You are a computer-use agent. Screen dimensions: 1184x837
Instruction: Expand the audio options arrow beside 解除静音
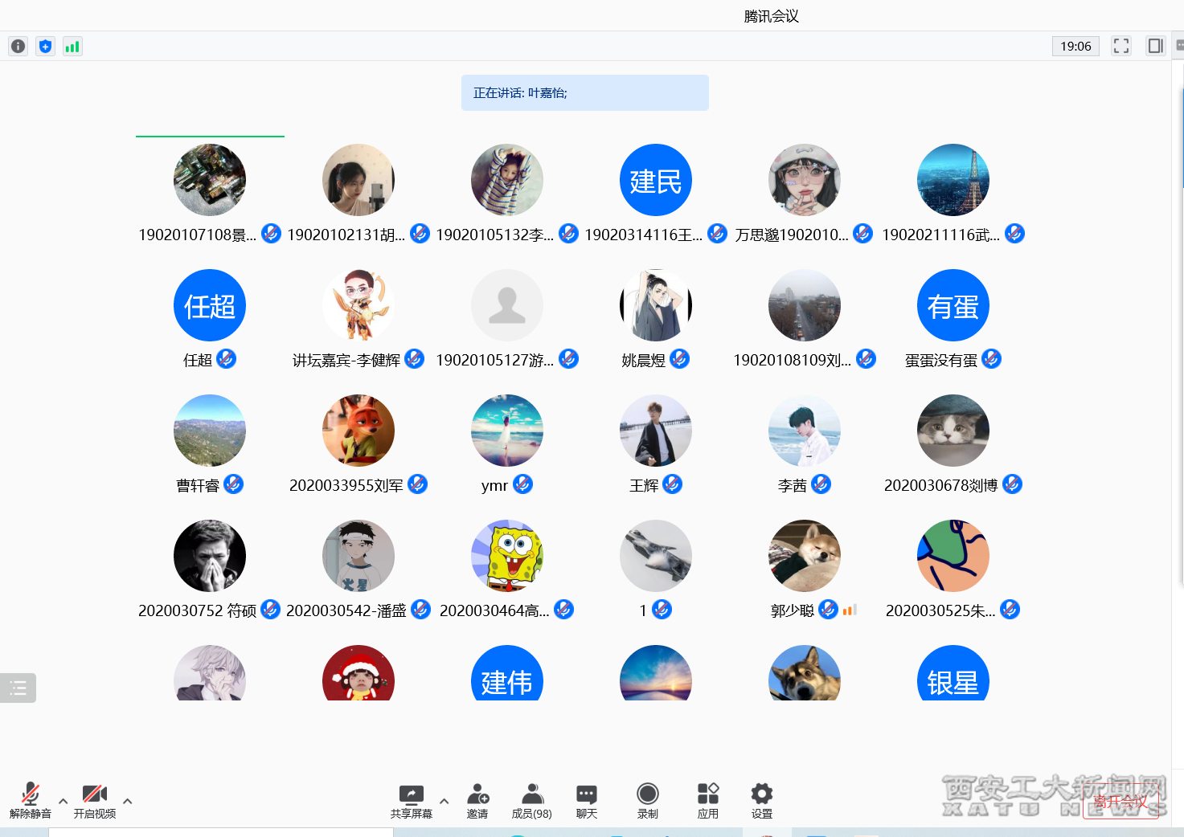63,801
